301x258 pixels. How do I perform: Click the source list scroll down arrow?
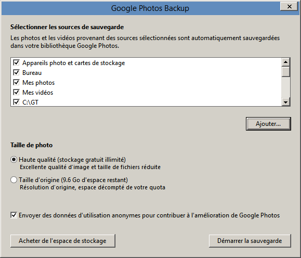point(285,102)
